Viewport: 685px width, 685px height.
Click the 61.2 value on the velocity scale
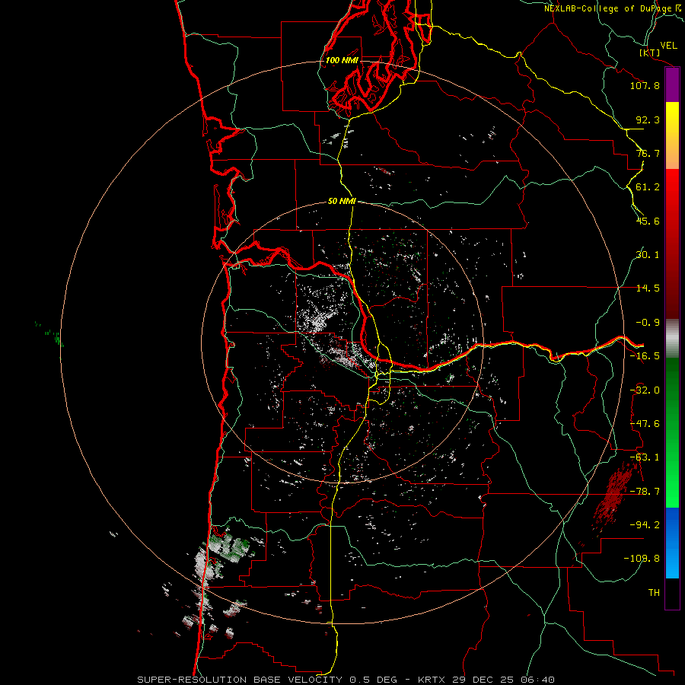pyautogui.click(x=648, y=187)
